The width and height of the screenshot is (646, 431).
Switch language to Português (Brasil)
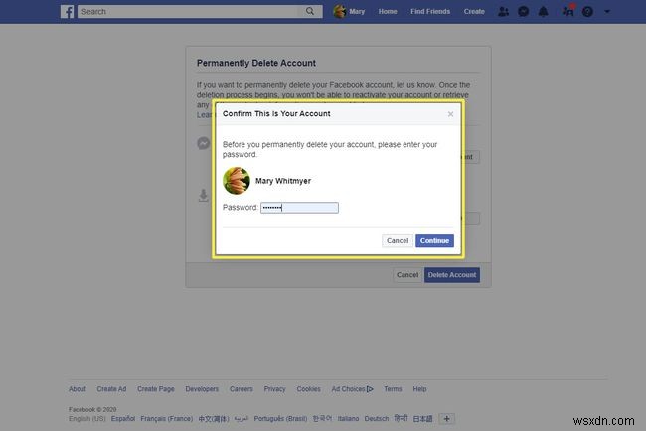(280, 419)
